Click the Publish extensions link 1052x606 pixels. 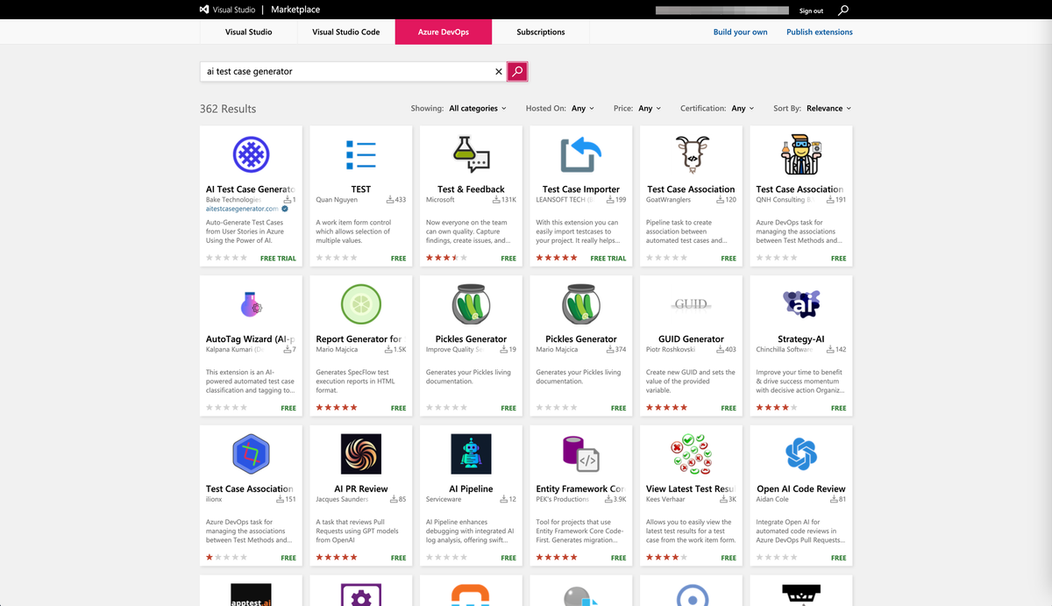819,32
